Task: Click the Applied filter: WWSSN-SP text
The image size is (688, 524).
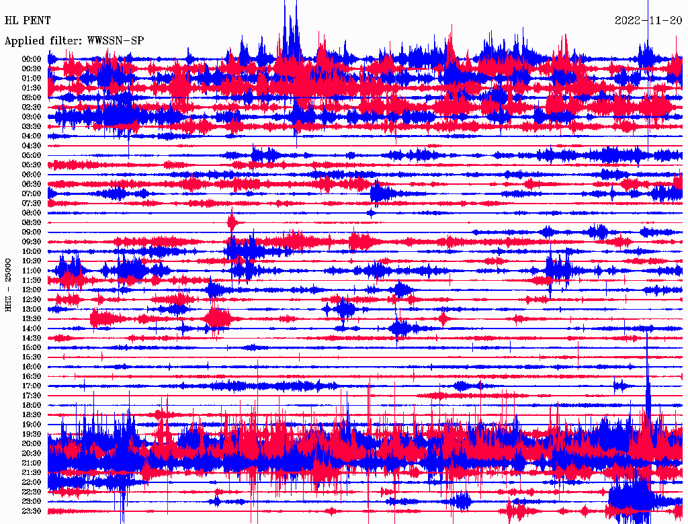Action: pyautogui.click(x=74, y=41)
